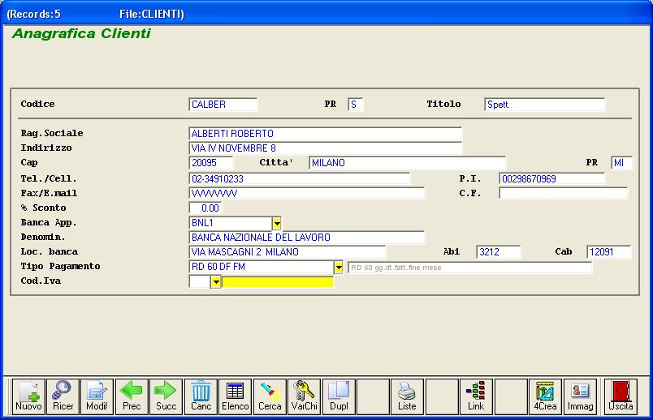Click the Cap field 20095
The image size is (653, 420).
pyautogui.click(x=211, y=163)
